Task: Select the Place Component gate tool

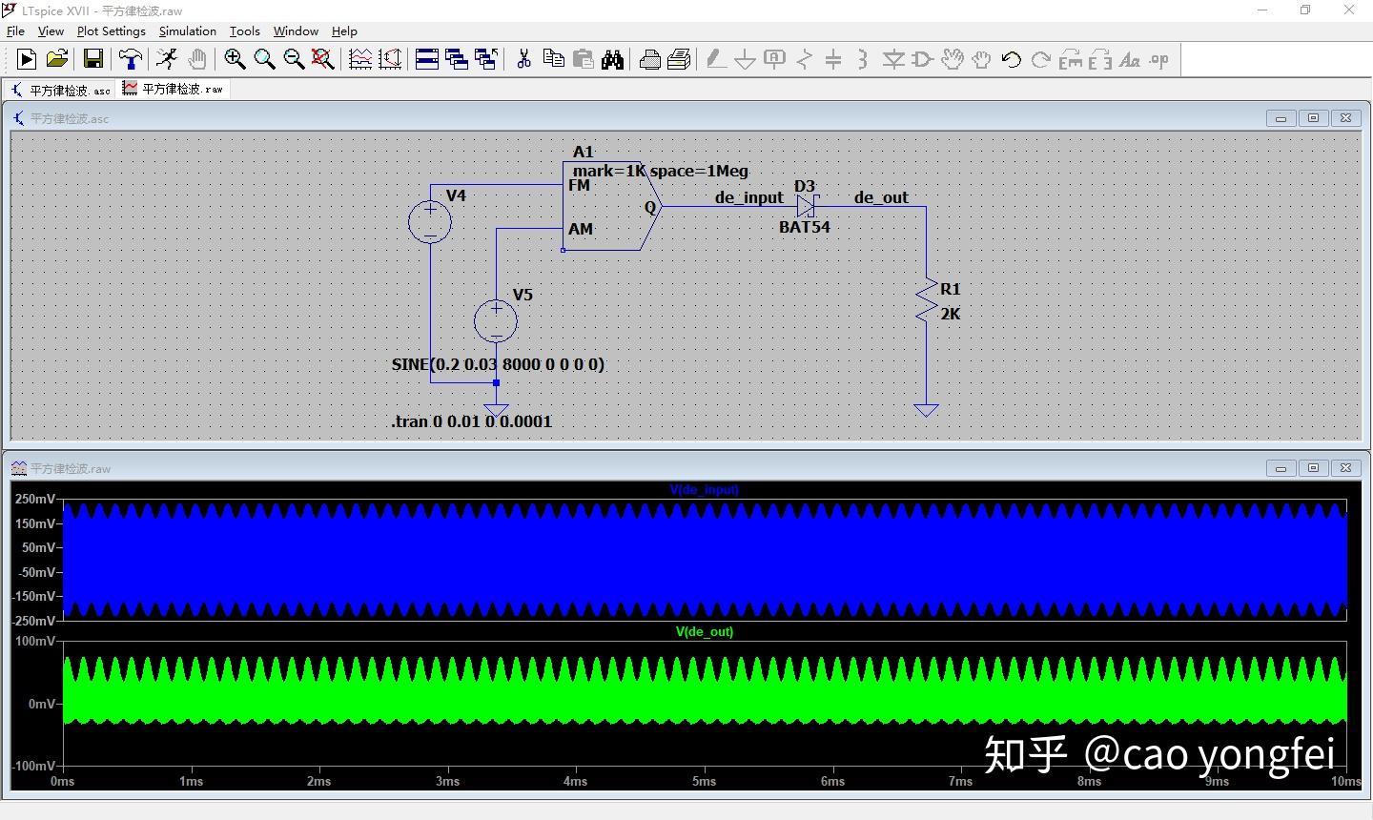Action: tap(922, 59)
